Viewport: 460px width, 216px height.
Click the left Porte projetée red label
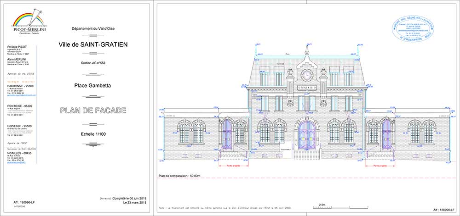click(234, 166)
